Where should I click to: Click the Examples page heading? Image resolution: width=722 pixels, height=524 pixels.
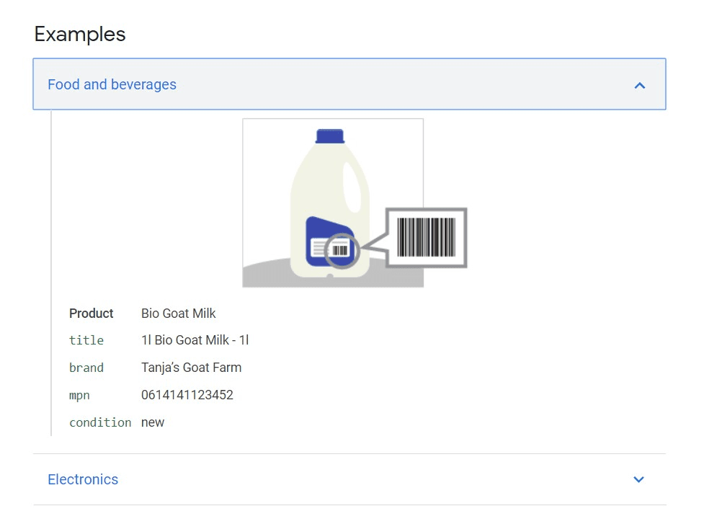(x=79, y=34)
